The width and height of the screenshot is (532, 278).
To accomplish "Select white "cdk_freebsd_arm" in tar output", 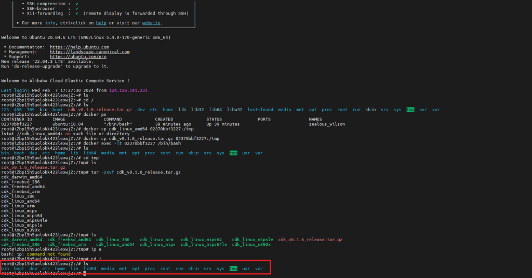I will pos(20,191).
